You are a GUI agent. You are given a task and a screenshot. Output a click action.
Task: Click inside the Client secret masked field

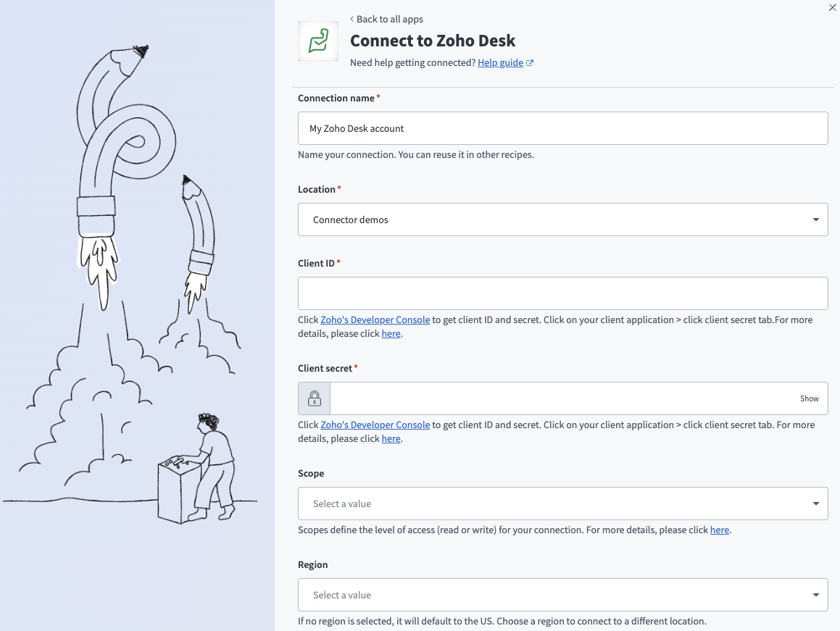point(565,398)
